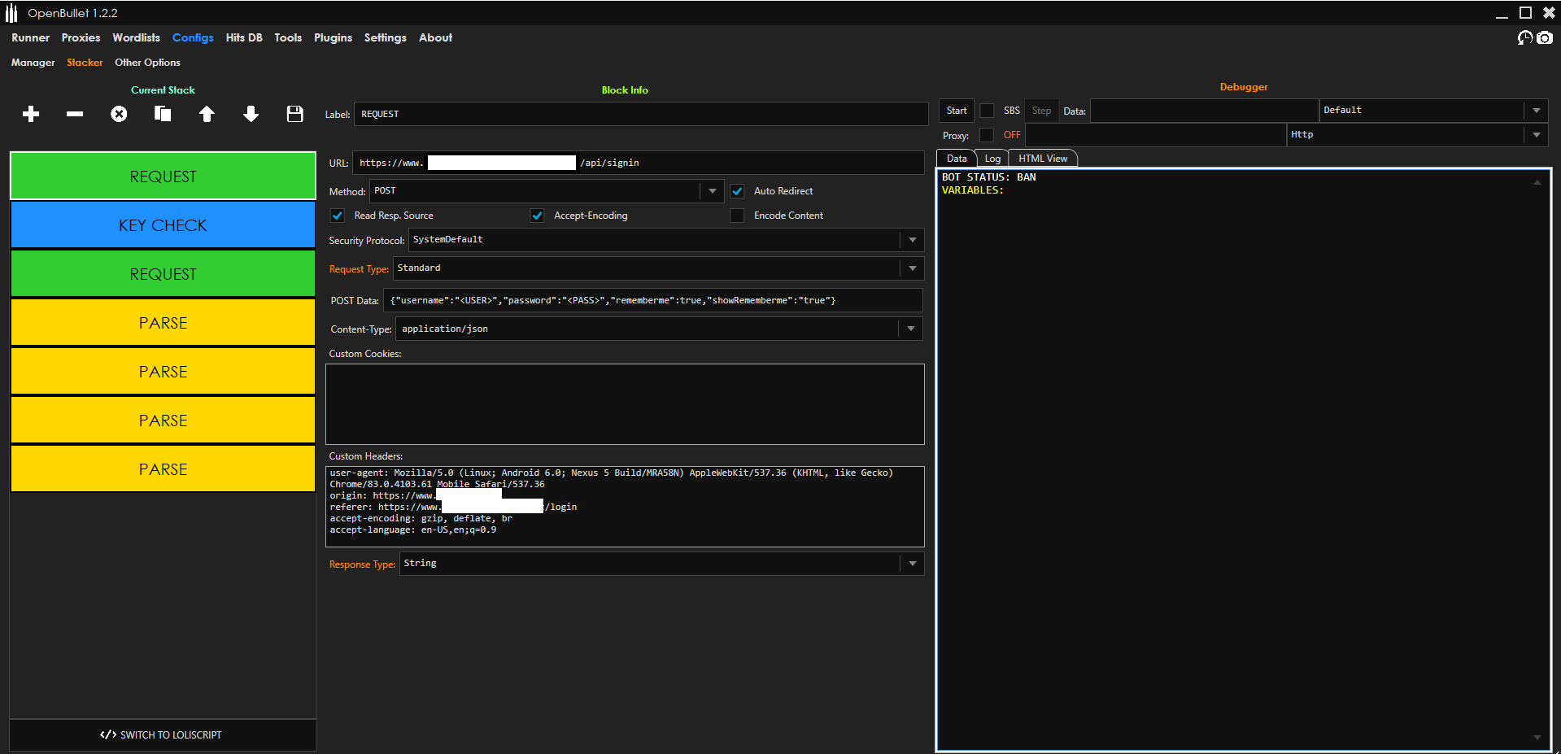Open the Response Type dropdown
This screenshot has width=1561, height=754.
coord(912,564)
